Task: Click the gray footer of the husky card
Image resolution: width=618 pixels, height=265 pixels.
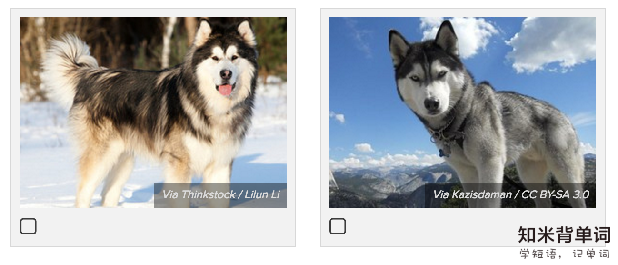Action: click(x=463, y=227)
